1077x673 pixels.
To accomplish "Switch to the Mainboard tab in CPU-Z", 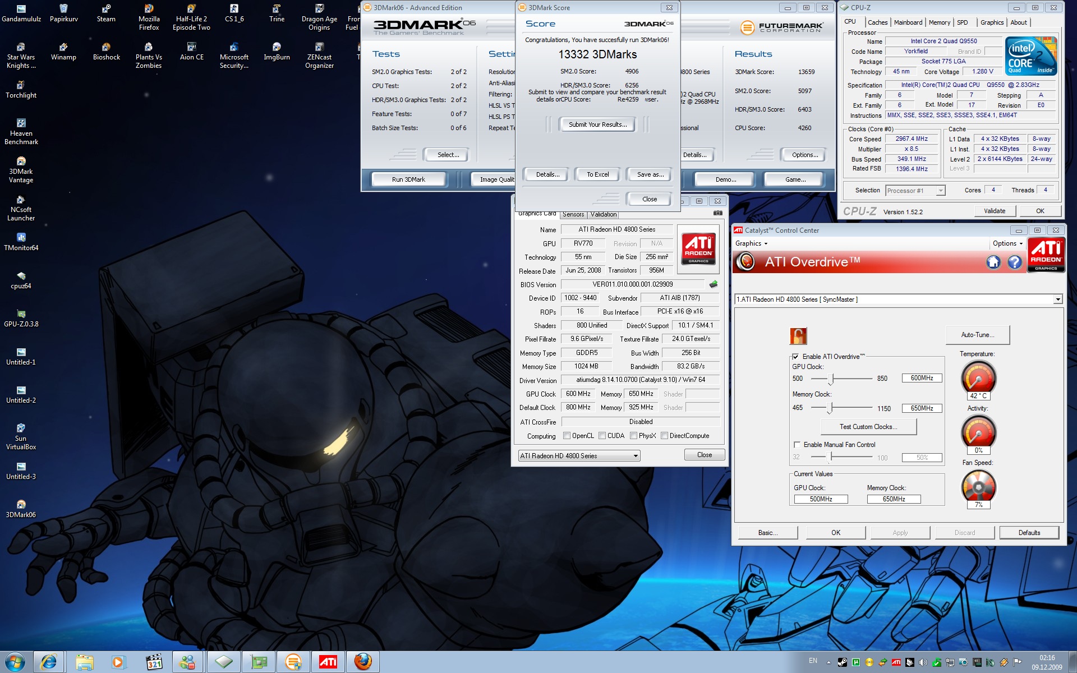I will (x=908, y=22).
